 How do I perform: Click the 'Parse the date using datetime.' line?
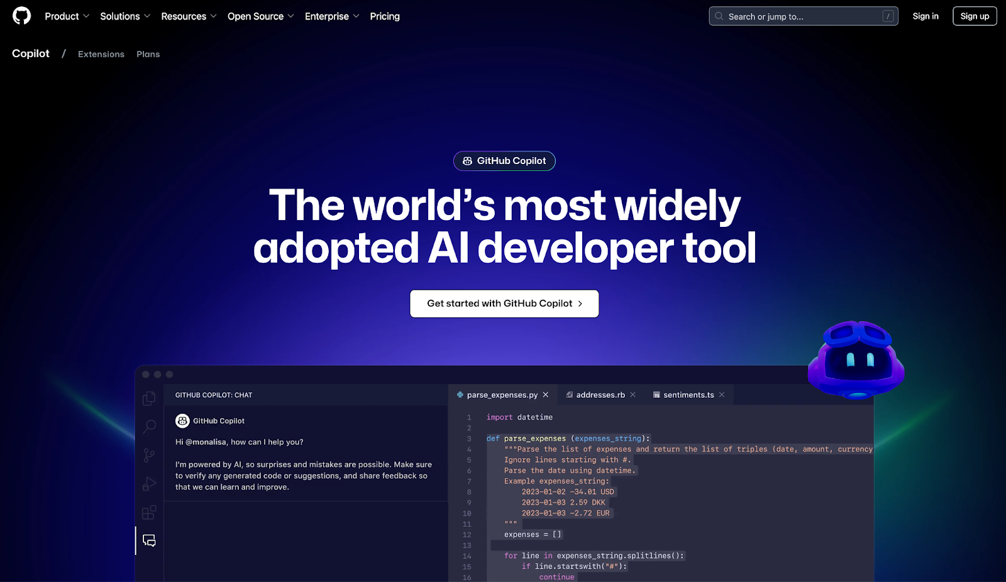tap(570, 471)
